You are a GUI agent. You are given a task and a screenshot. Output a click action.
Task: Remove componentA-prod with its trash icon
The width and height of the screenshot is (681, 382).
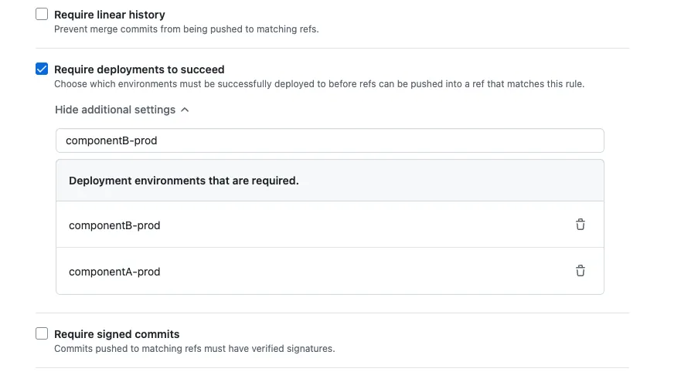point(580,271)
